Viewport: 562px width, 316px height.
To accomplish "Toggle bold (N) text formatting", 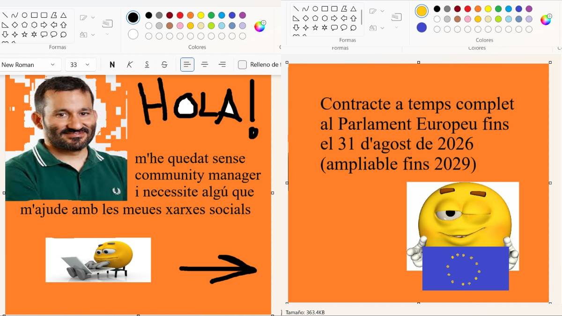I will click(112, 65).
